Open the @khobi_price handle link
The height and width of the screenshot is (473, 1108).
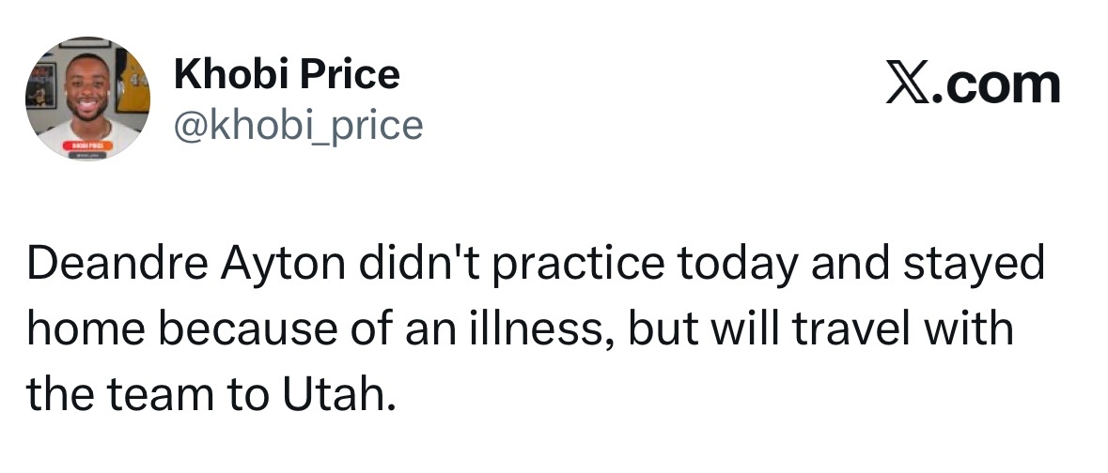tap(298, 125)
